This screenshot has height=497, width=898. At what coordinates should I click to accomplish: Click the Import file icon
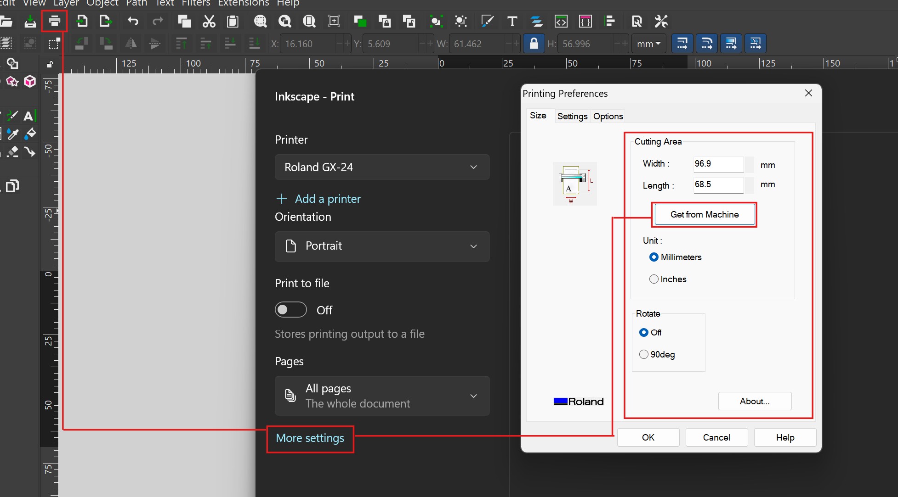pos(81,21)
